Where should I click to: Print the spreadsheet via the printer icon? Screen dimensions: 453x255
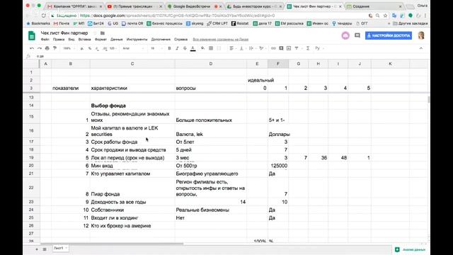[x=47, y=48]
